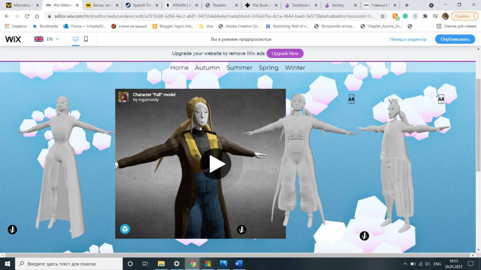Click the AR icon near Winter character

coord(441,99)
